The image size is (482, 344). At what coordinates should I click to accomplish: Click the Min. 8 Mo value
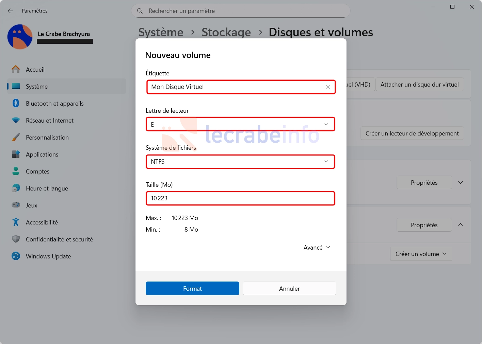tap(191, 230)
